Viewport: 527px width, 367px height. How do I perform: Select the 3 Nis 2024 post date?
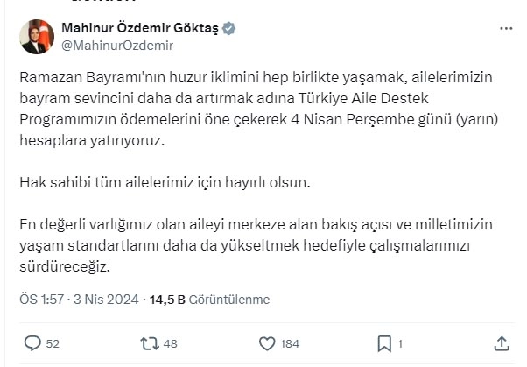point(106,300)
